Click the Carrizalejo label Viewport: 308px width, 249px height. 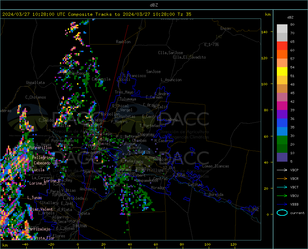coord(39,229)
